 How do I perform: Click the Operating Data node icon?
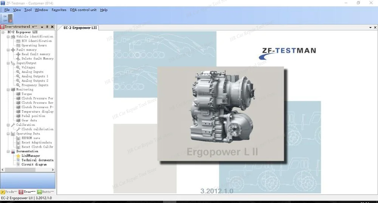pyautogui.click(x=13, y=134)
